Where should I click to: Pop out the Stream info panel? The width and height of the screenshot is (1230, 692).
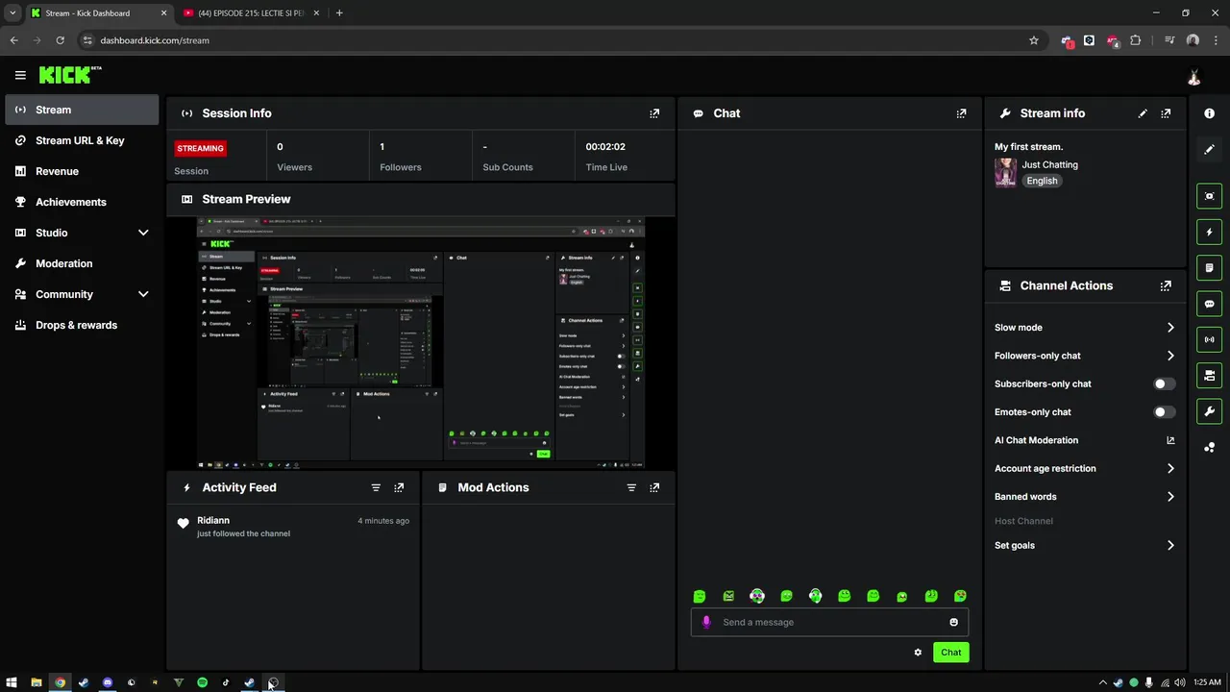(1166, 113)
